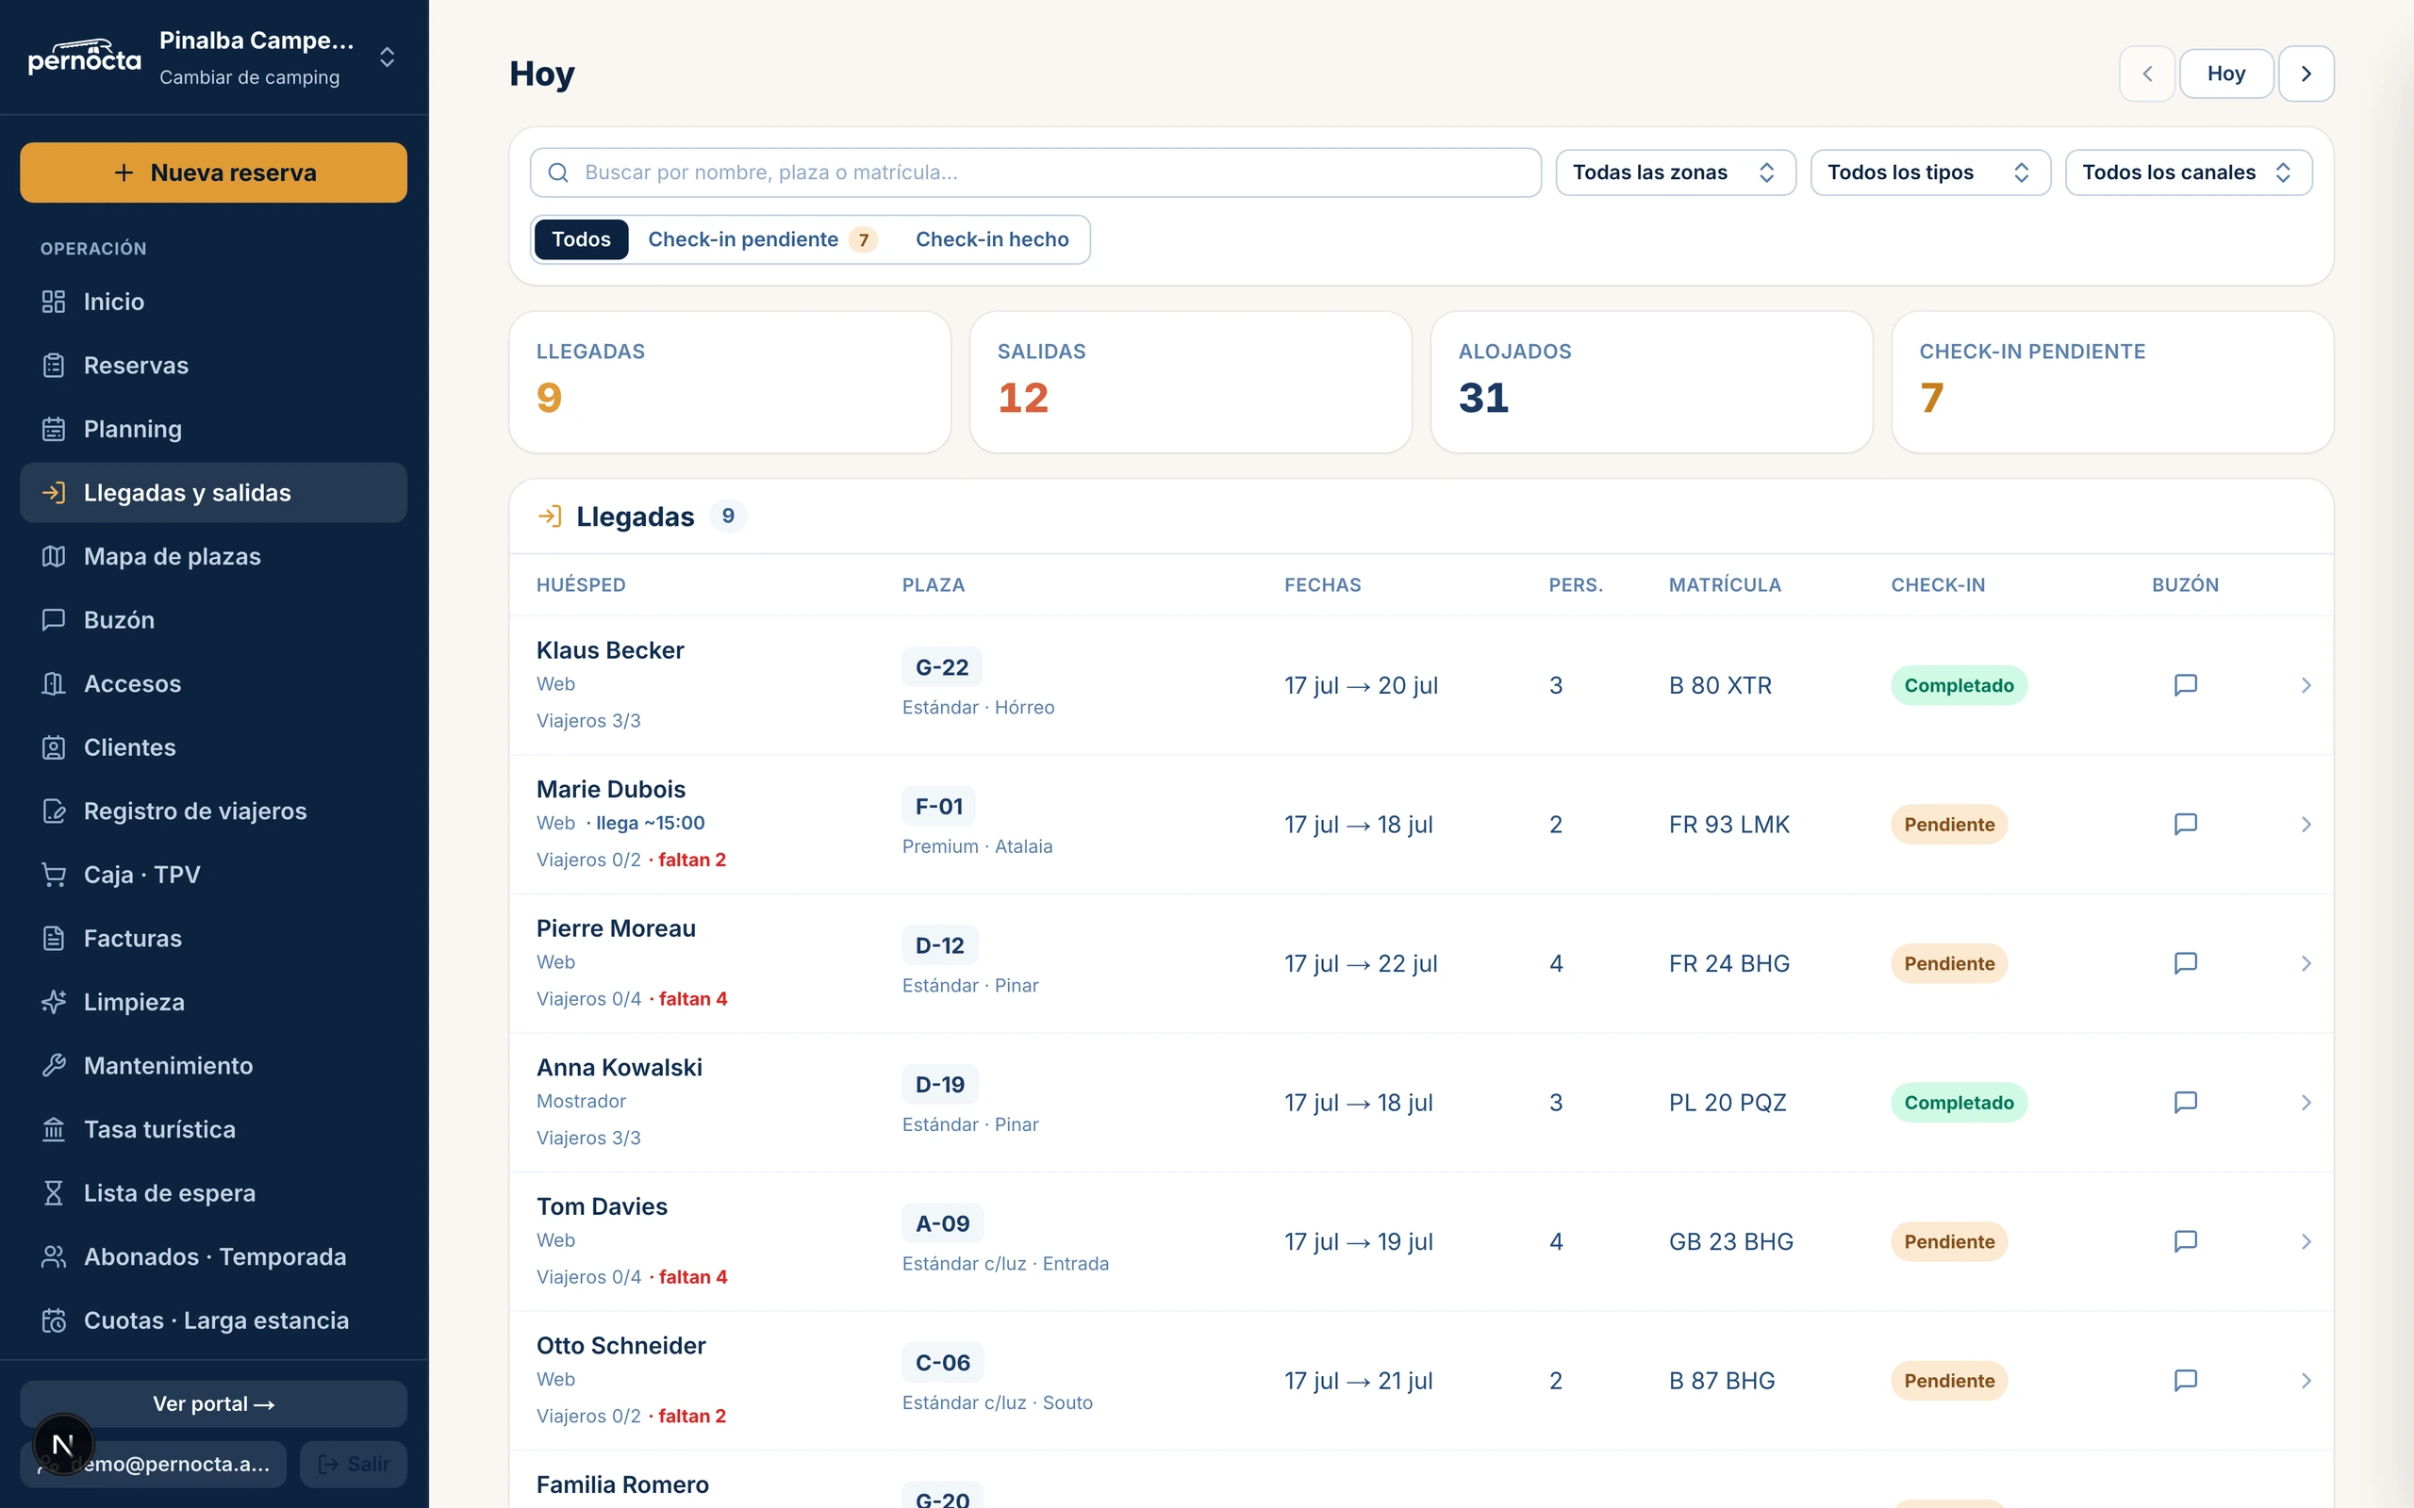Click the Tasa turística bank icon
This screenshot has width=2414, height=1508.
54,1130
